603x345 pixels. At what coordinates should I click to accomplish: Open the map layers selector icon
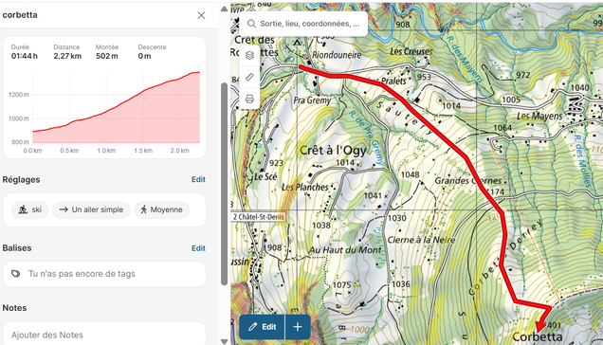(249, 55)
